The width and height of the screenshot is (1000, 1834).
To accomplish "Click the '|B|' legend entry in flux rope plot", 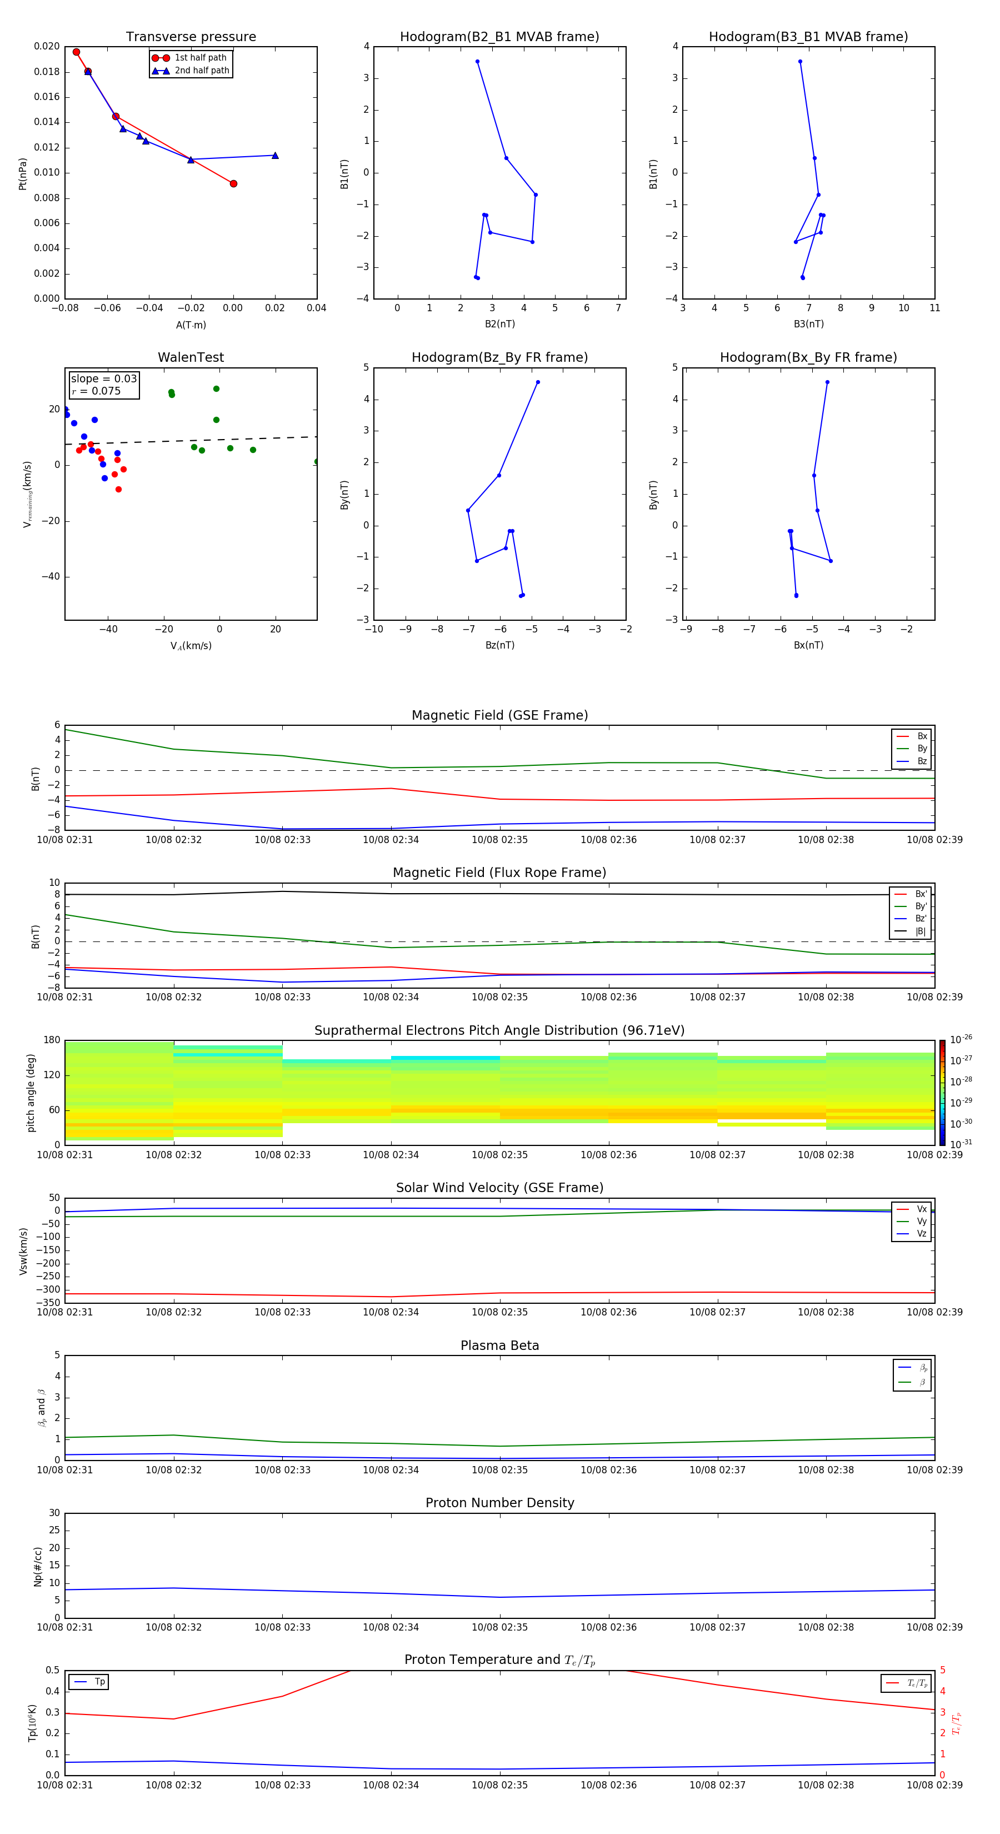I will [x=911, y=931].
